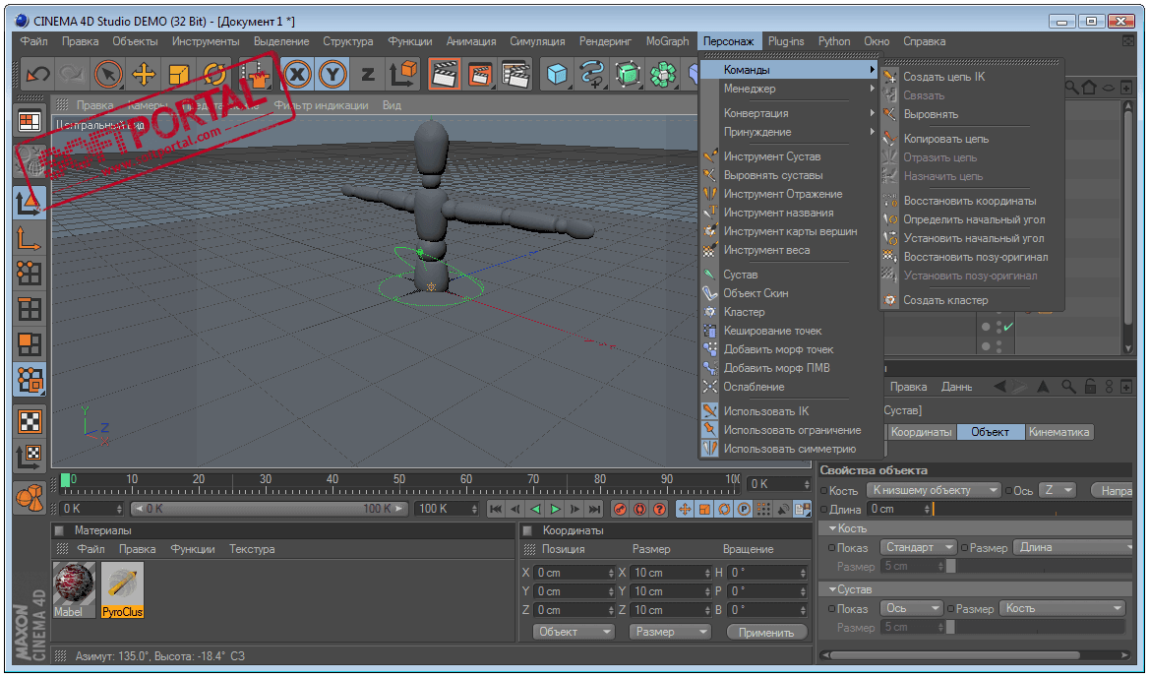The image size is (1149, 677).
Task: Toggle the Длина checkbox
Action: click(x=823, y=509)
